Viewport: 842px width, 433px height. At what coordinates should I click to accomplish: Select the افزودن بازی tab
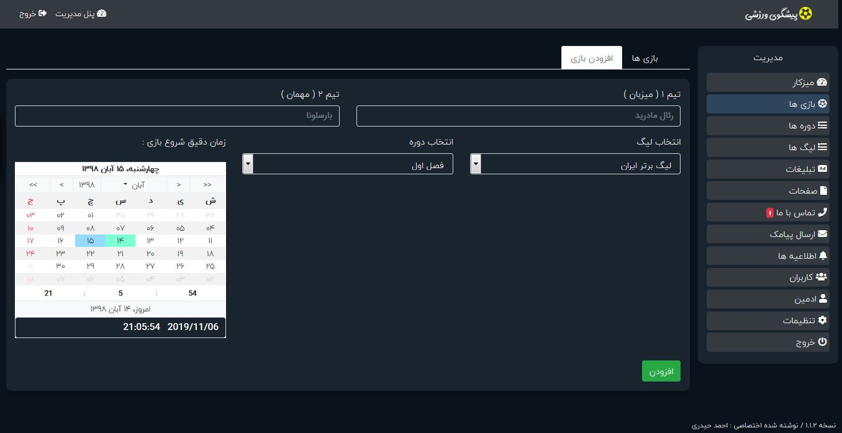pos(592,58)
